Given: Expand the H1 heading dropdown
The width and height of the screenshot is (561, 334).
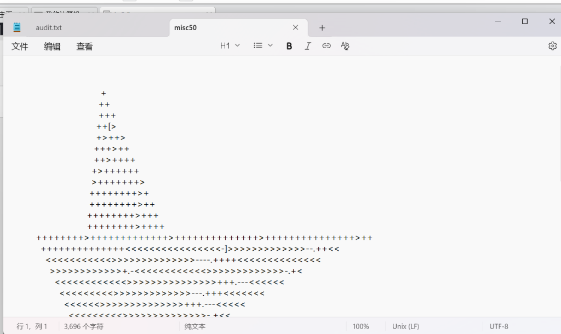Looking at the screenshot, I should (x=230, y=46).
